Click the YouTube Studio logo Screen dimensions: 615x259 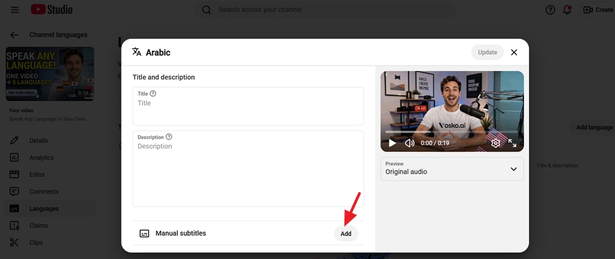pos(52,10)
